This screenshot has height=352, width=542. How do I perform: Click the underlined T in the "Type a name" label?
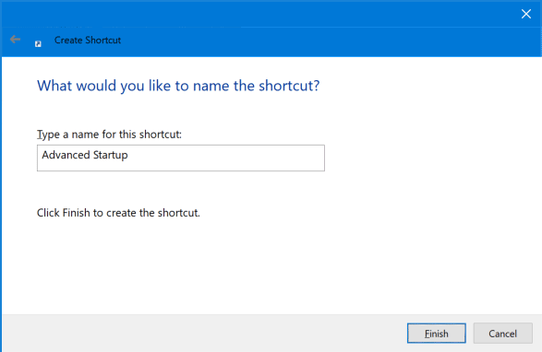click(x=40, y=135)
